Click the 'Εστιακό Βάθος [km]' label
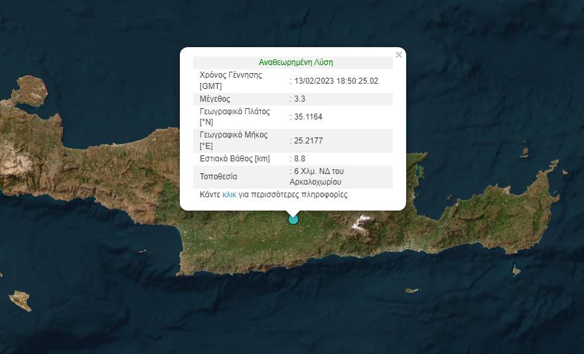This screenshot has height=354, width=584. click(x=235, y=159)
